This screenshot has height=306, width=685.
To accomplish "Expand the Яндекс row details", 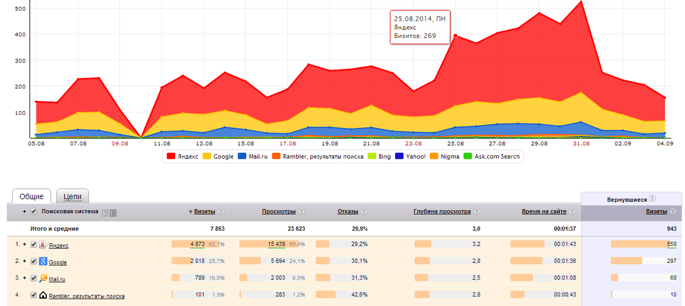I will tap(25, 244).
